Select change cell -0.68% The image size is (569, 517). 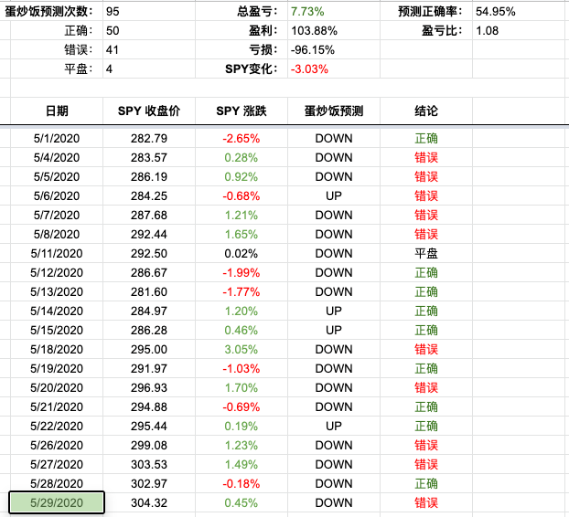pos(242,196)
